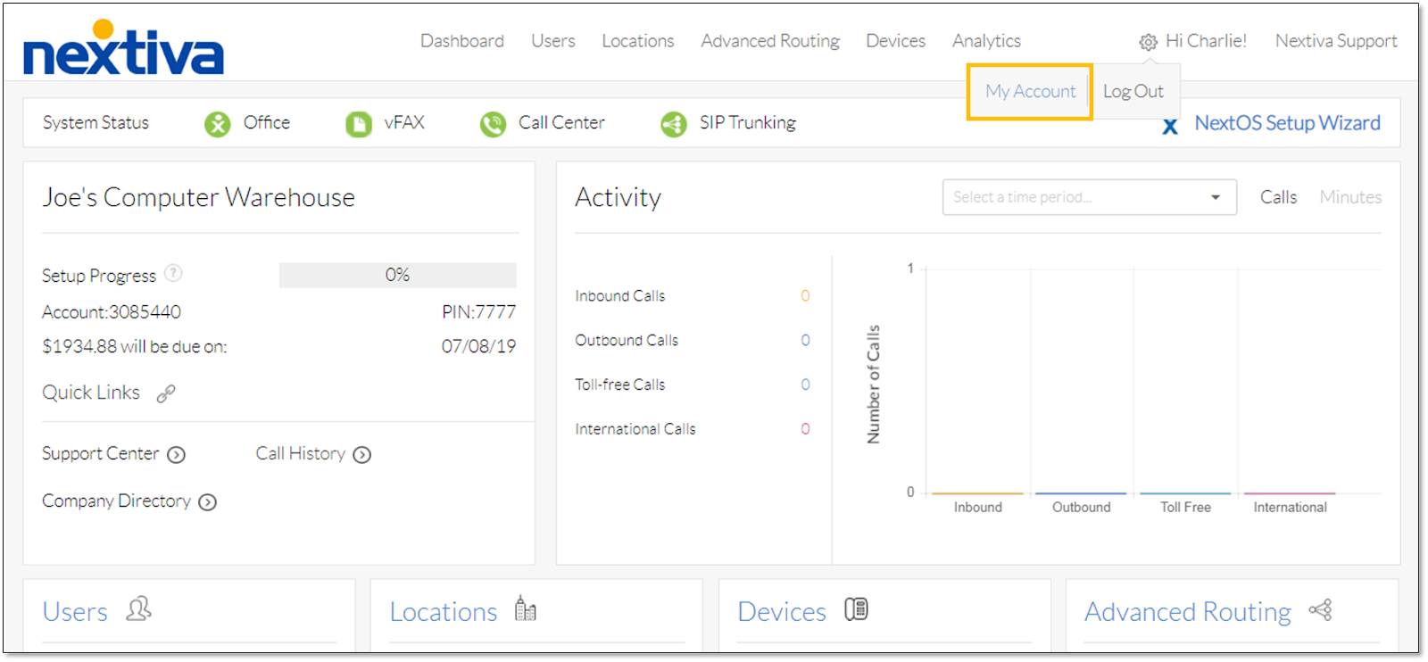Click the Setup Progress help question icon
Image resolution: width=1428 pixels, height=662 pixels.
(x=174, y=273)
